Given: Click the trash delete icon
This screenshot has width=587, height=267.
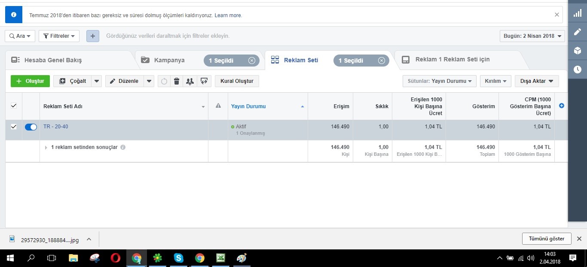Looking at the screenshot, I should (x=177, y=81).
